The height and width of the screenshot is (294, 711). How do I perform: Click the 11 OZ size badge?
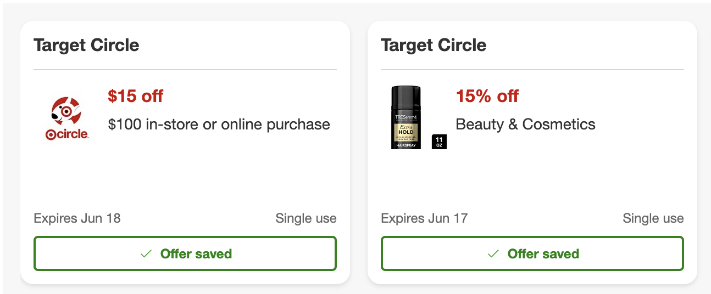pos(439,142)
